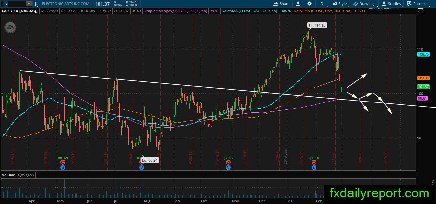Click the earnings phone icon below $1.18
436x204 pixels.
[314, 162]
